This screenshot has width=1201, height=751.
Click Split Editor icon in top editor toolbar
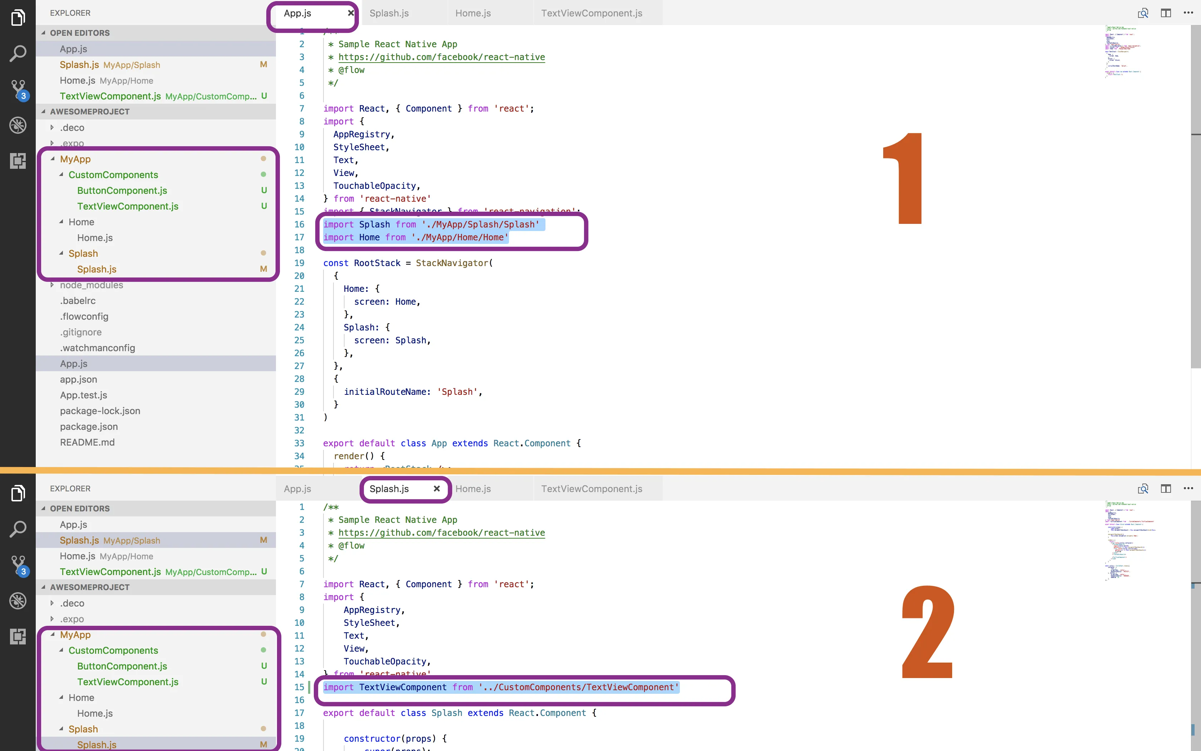(1166, 13)
